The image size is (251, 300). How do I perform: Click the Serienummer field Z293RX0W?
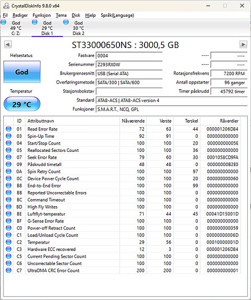click(129, 65)
